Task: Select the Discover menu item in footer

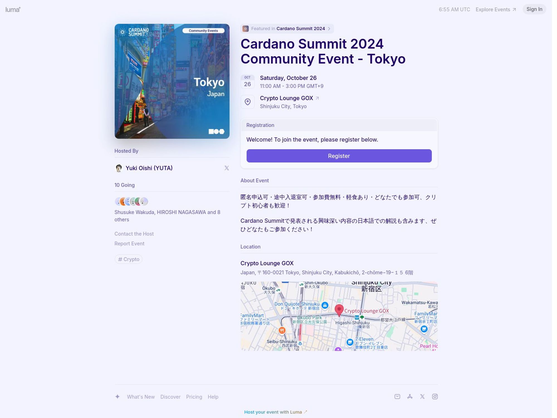Action: point(170,397)
